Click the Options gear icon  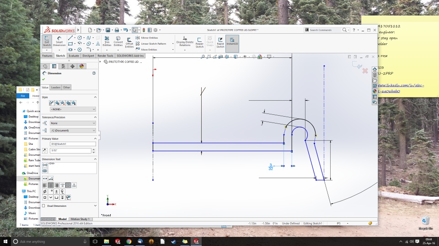coord(155,30)
